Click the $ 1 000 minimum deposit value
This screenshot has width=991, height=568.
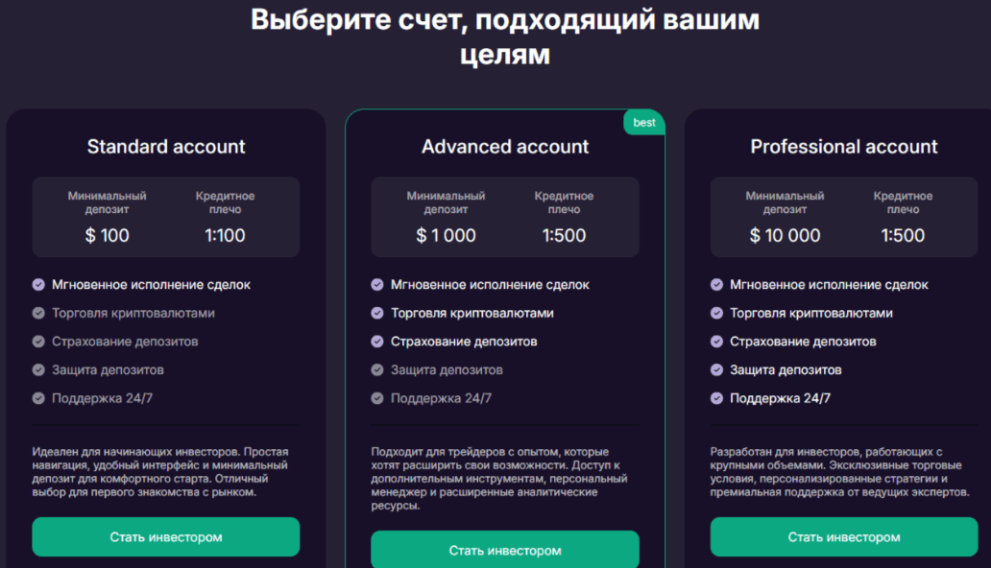(447, 235)
